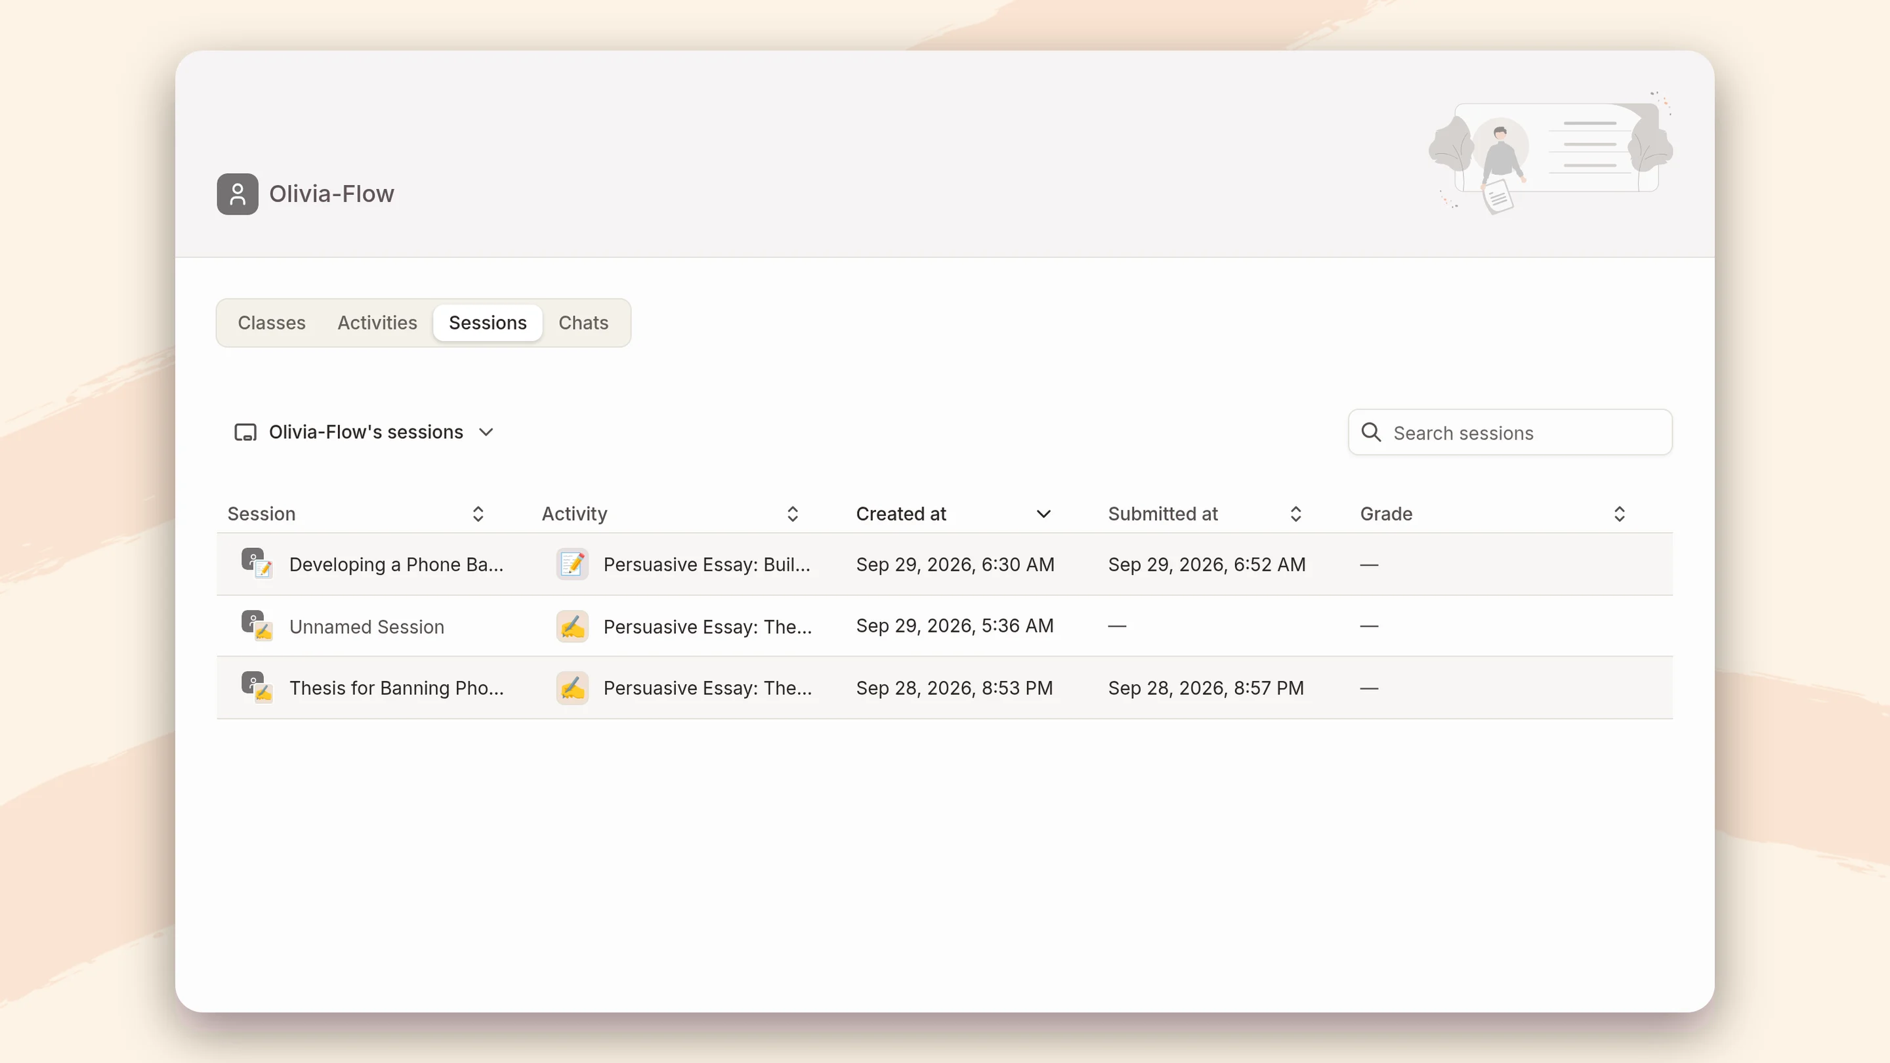Open the Thesis for Banning Pho... session

pos(396,688)
